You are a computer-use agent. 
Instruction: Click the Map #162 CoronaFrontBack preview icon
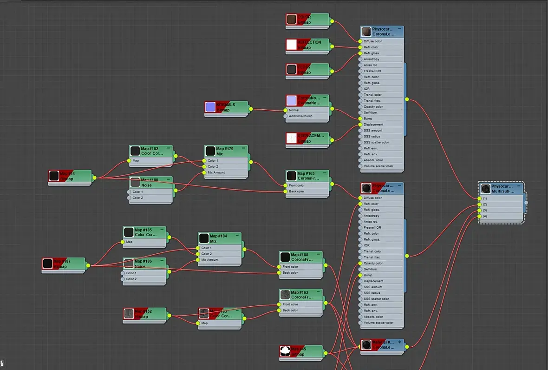coord(285,294)
